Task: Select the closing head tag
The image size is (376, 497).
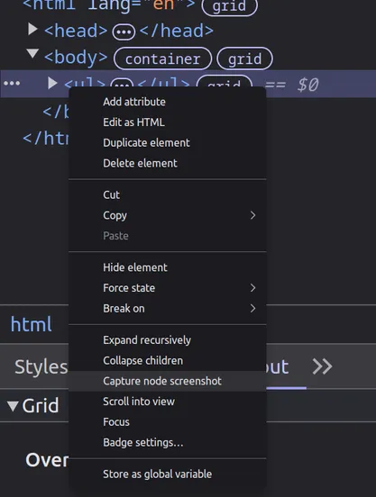Action: 177,31
